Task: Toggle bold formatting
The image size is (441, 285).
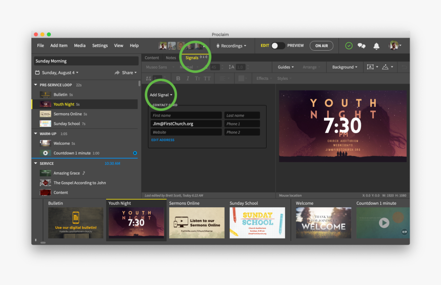Action: point(178,79)
